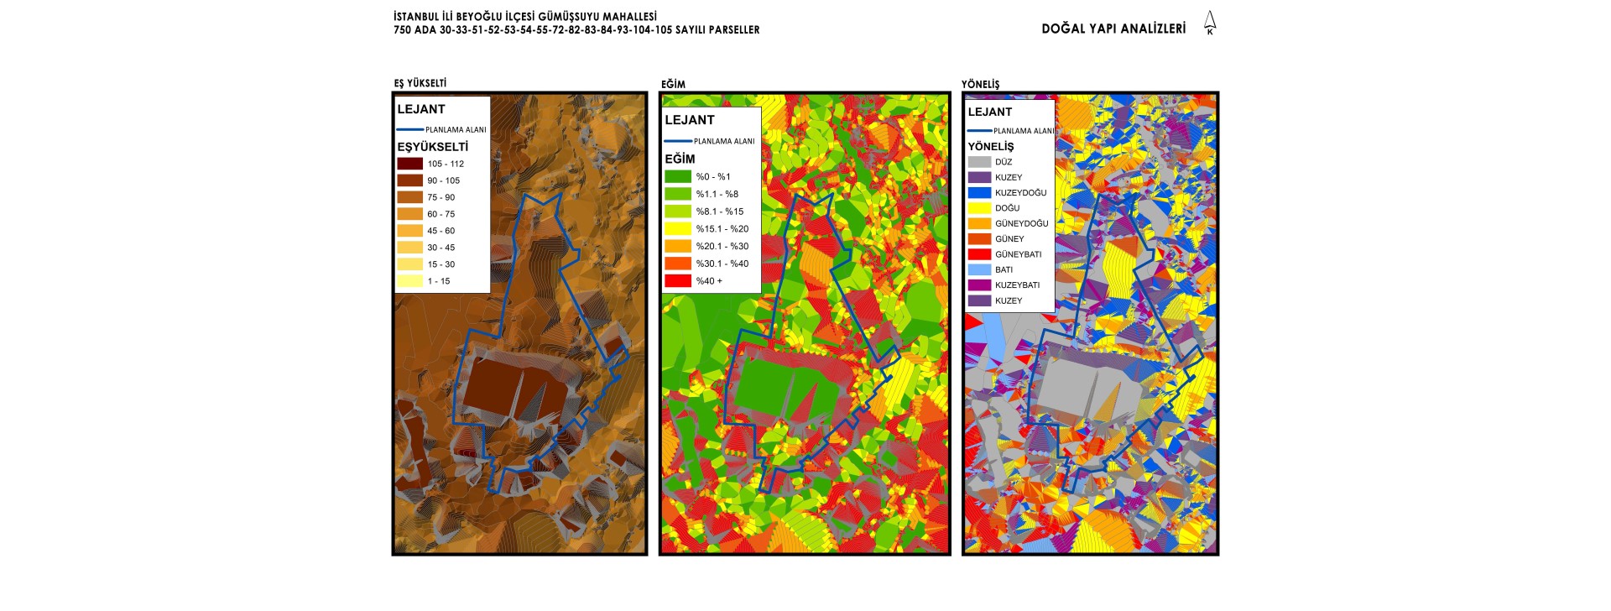The image size is (1611, 611).
Task: Select the DÜZ gray aspect swatch
Action: 979,162
